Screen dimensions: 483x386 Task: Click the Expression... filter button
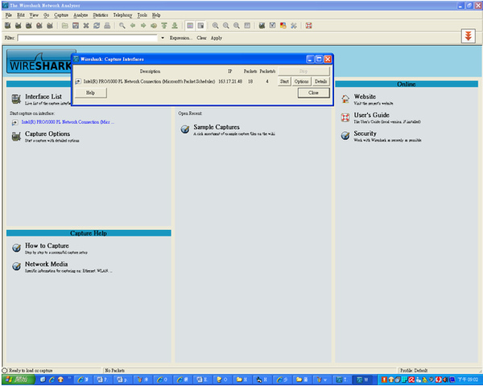181,38
